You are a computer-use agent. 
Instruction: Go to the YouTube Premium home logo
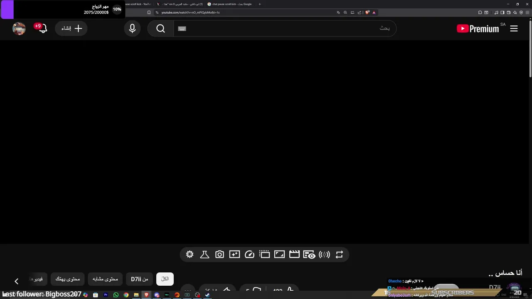[x=478, y=29]
